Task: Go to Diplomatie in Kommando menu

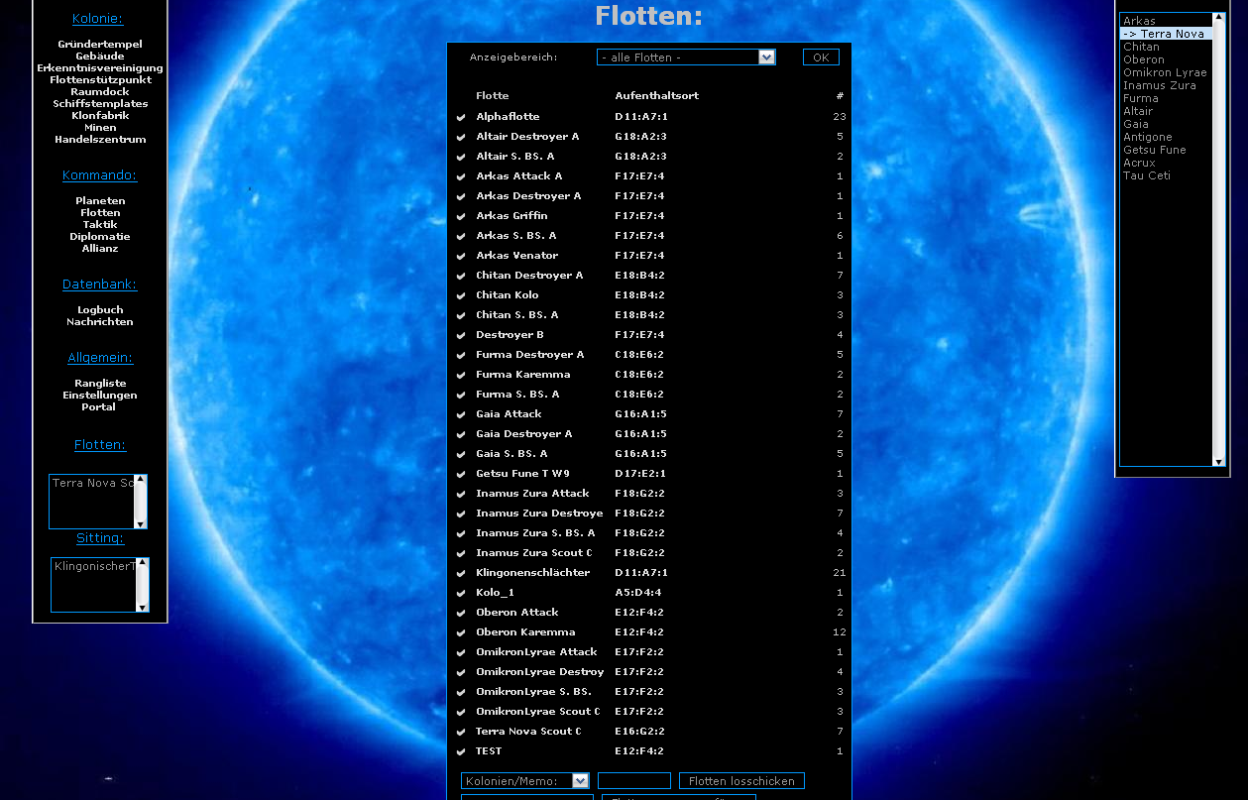Action: [x=100, y=237]
